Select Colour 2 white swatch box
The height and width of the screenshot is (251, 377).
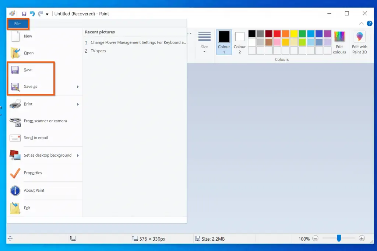(240, 37)
